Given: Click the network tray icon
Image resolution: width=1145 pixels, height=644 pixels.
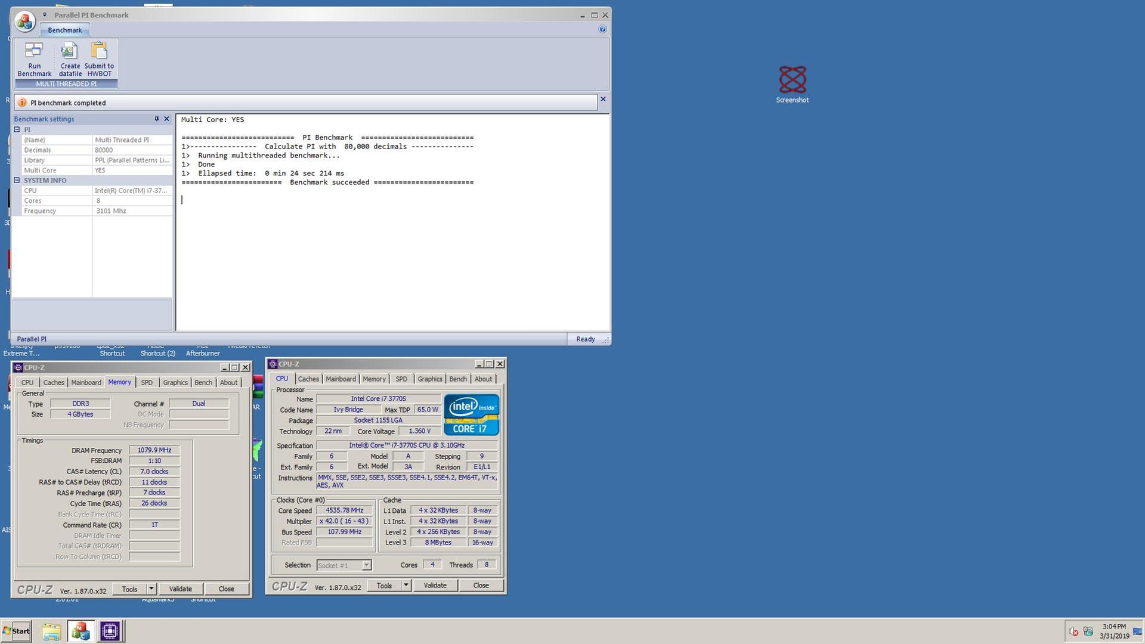Looking at the screenshot, I should 1088,631.
